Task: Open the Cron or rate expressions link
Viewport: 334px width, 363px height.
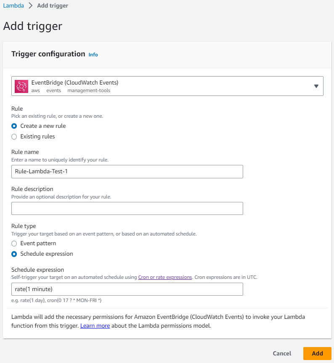Action: pos(165,277)
